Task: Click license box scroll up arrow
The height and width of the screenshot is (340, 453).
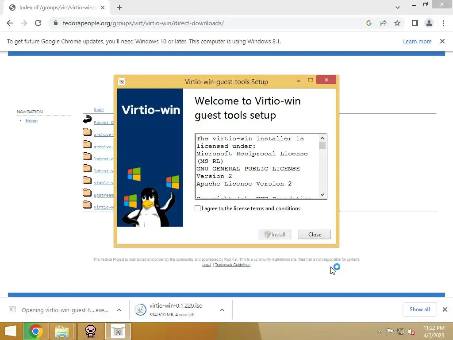Action: pyautogui.click(x=322, y=138)
